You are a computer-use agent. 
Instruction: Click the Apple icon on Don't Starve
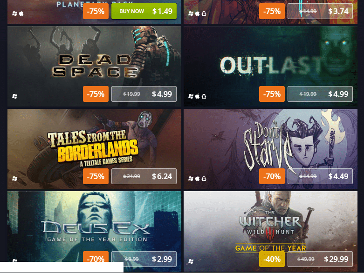coord(197,179)
